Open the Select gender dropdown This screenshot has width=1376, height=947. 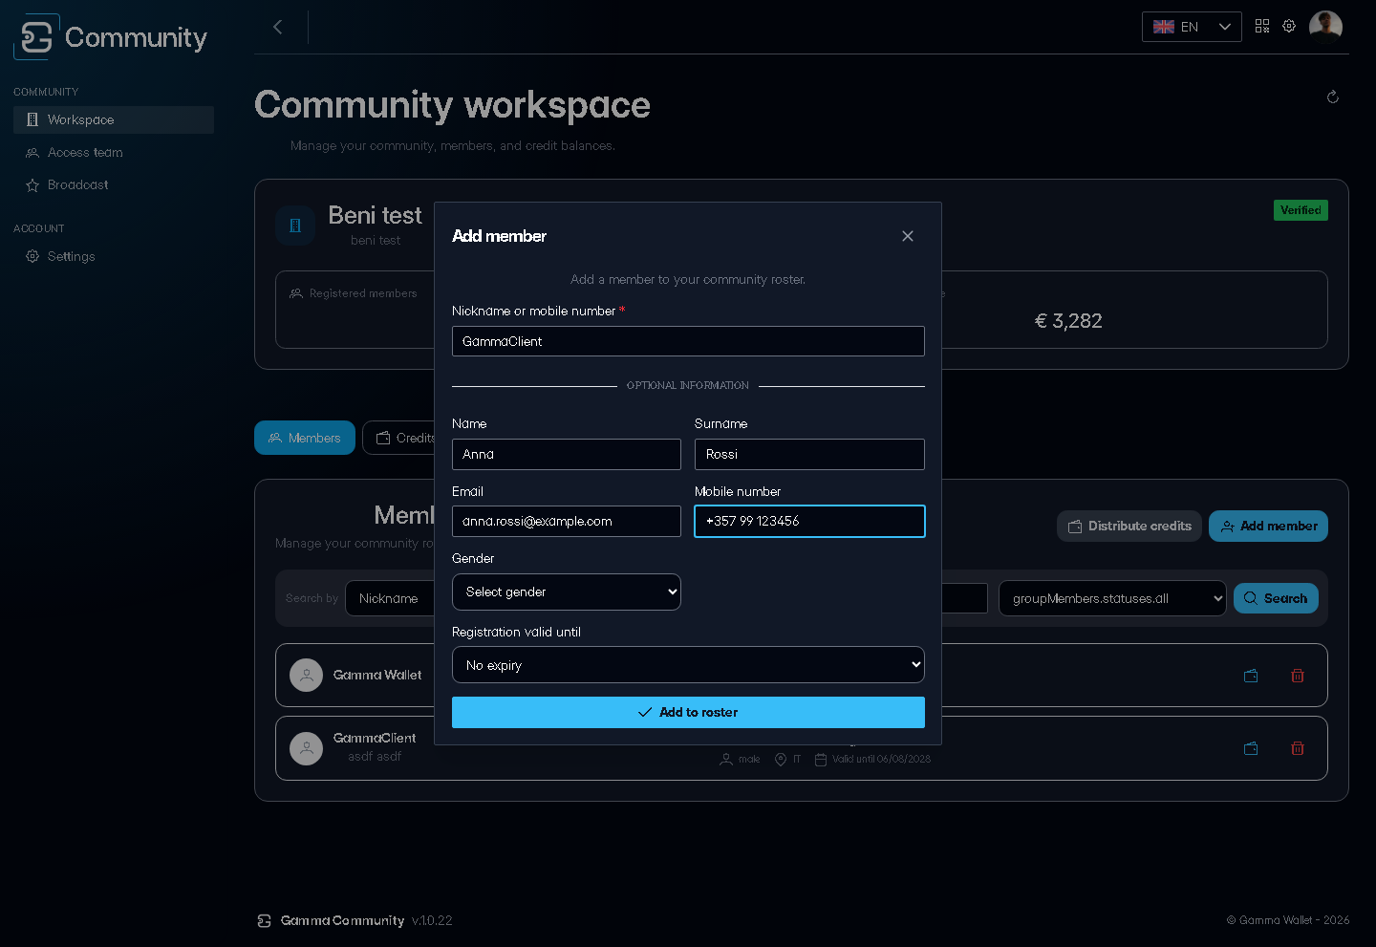[567, 592]
